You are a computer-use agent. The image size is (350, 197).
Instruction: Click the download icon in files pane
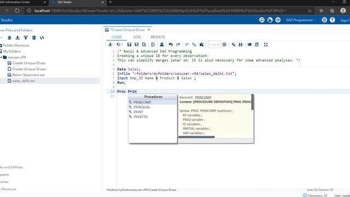point(17,38)
